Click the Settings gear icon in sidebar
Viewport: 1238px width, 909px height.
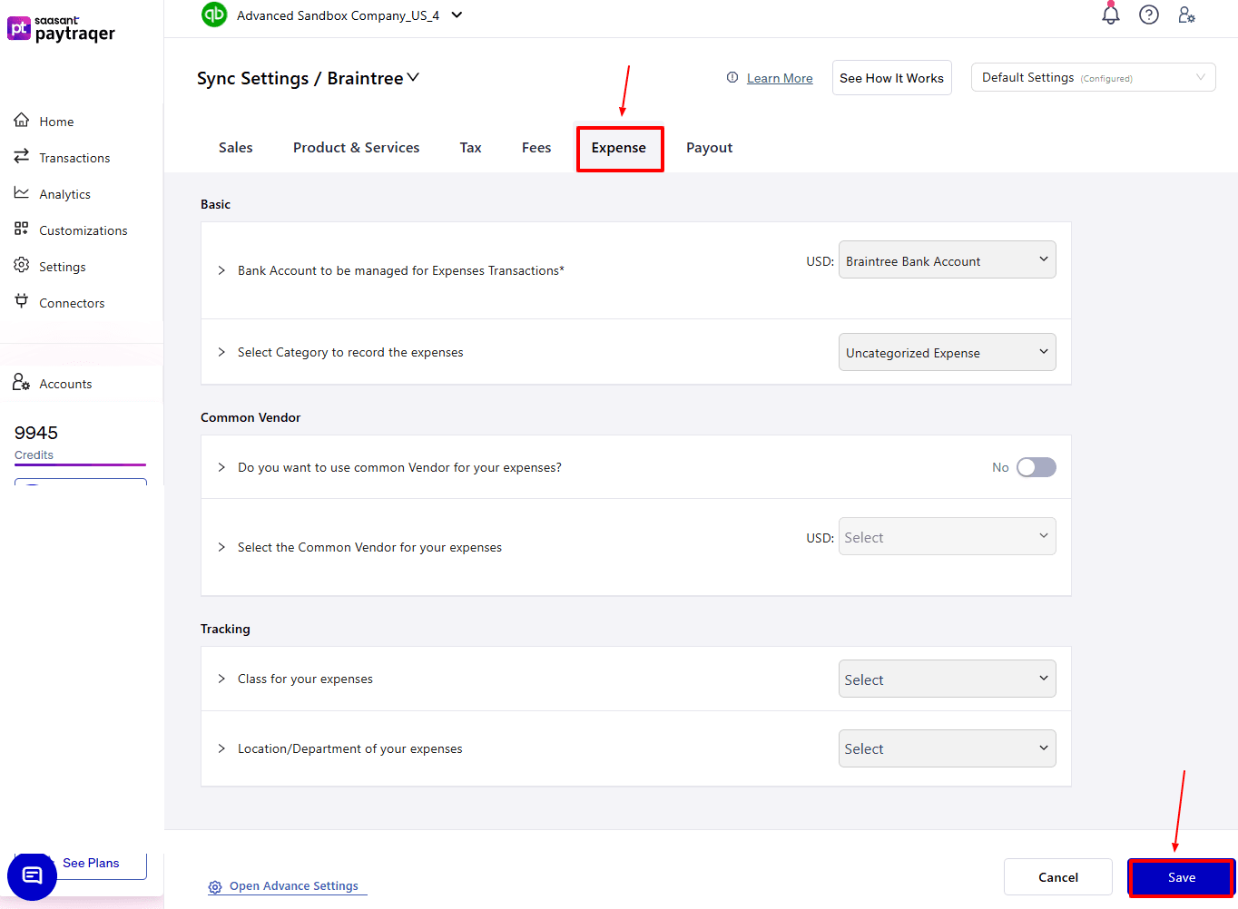(x=22, y=265)
